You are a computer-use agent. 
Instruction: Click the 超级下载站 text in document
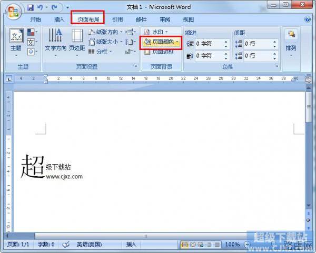[46, 167]
